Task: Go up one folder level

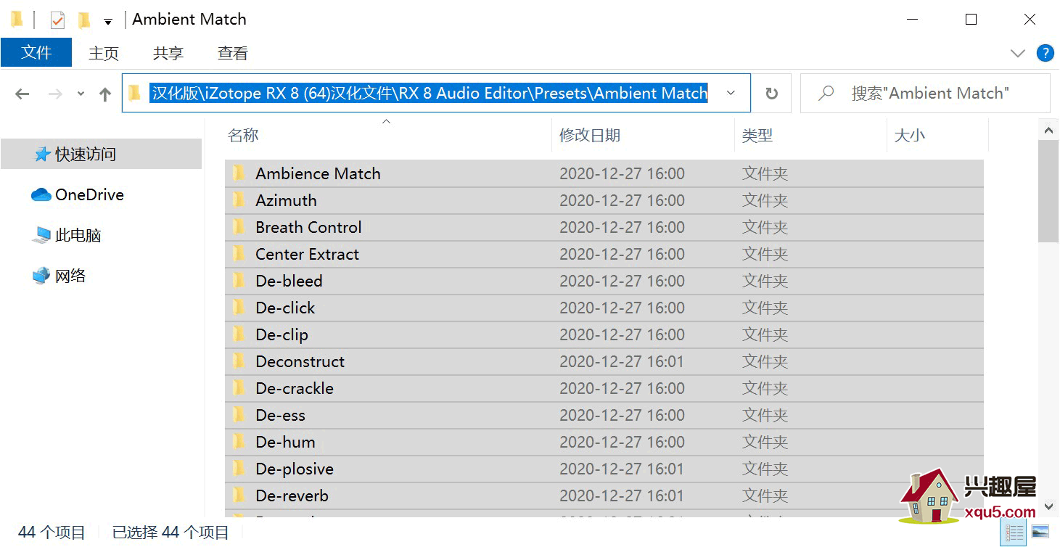Action: click(105, 94)
